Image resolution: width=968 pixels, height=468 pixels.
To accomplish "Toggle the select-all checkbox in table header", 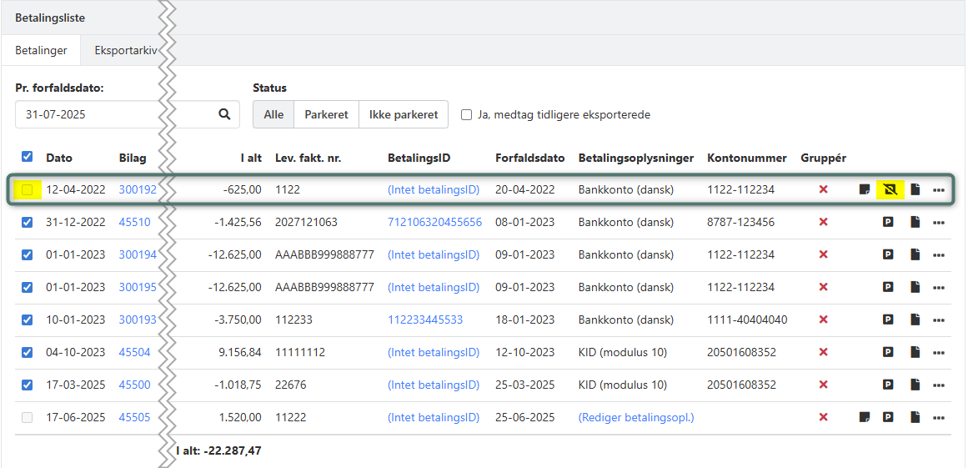I will click(28, 157).
